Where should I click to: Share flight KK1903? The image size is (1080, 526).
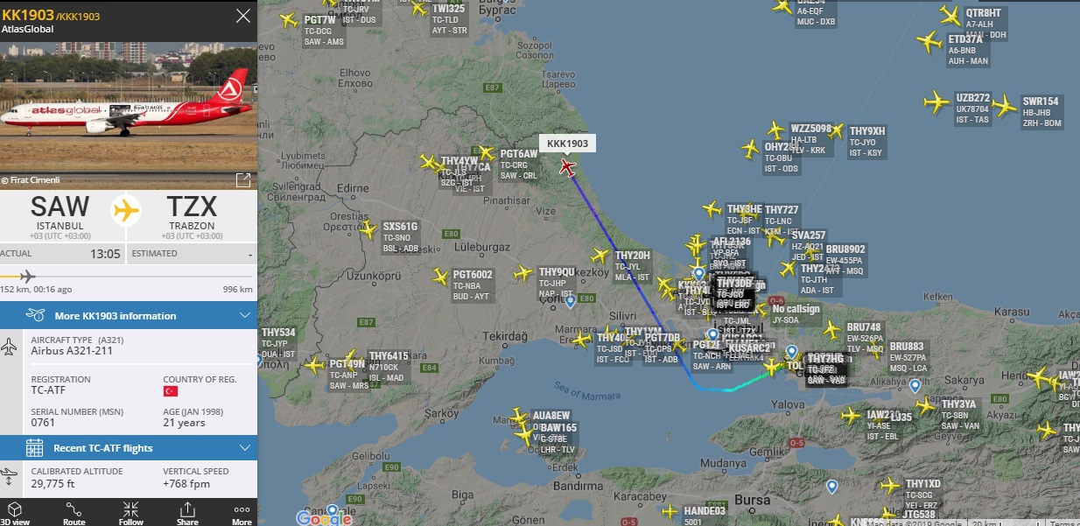point(187,513)
